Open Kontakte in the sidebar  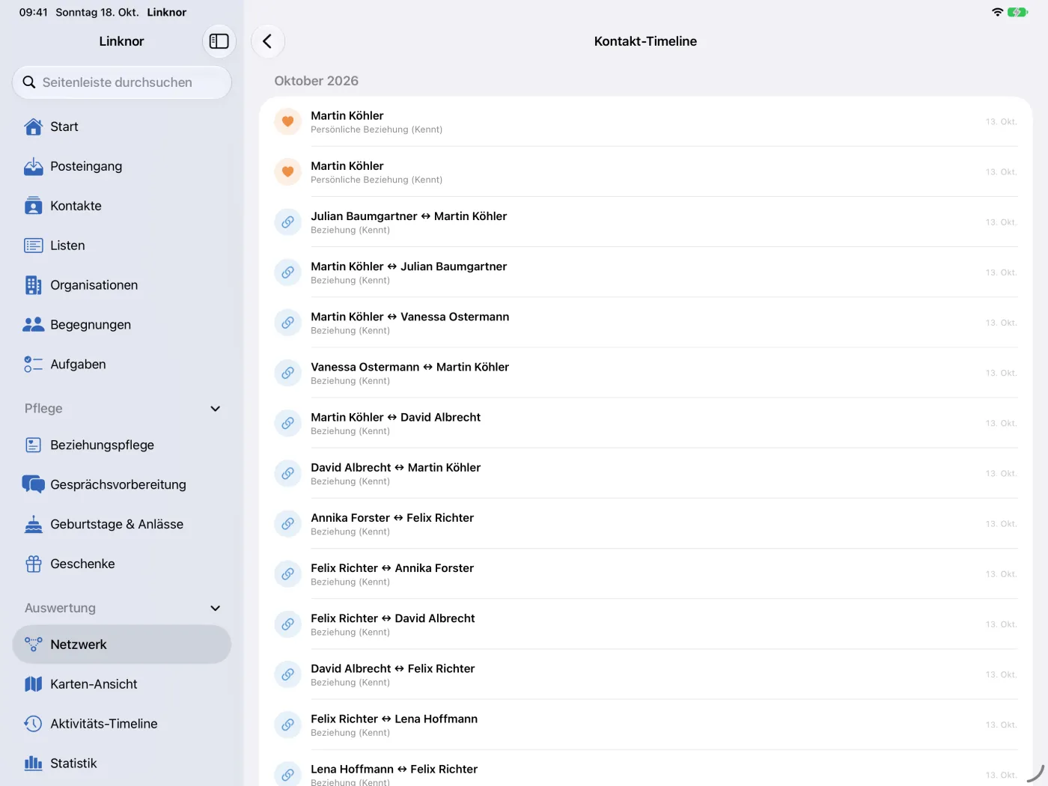(122, 206)
